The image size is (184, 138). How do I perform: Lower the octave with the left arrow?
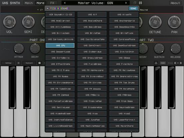pos(175,63)
